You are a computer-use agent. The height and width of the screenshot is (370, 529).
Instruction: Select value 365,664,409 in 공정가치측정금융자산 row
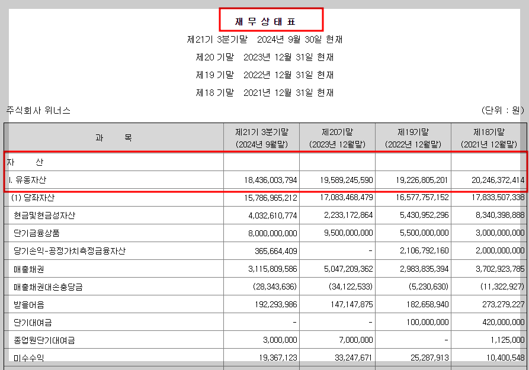tap(276, 251)
